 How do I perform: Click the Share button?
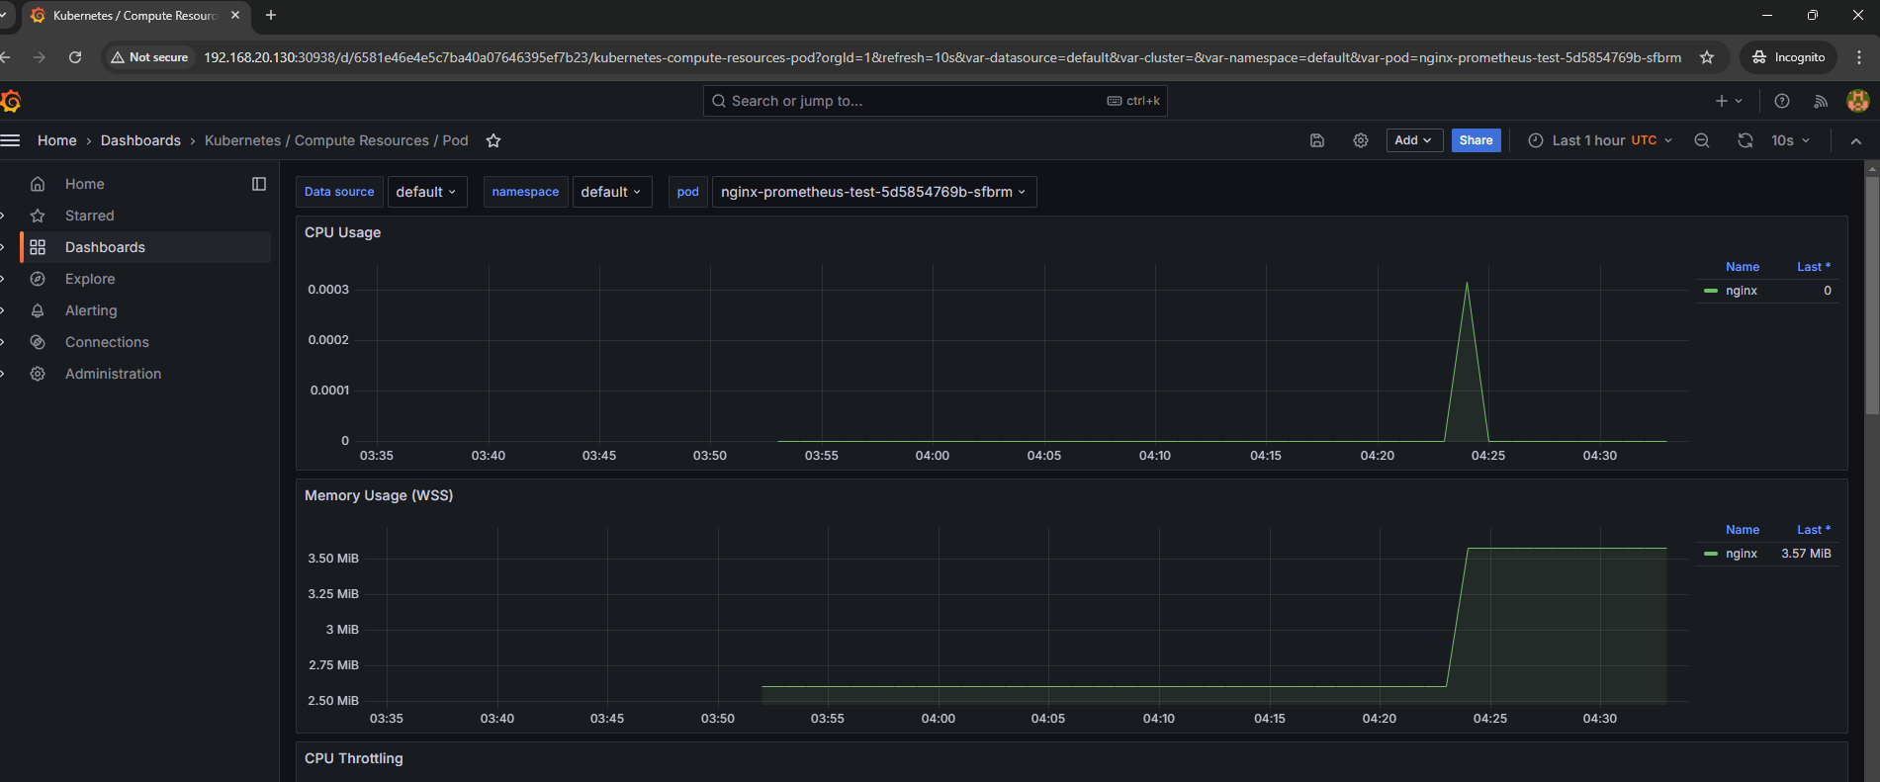pyautogui.click(x=1477, y=140)
